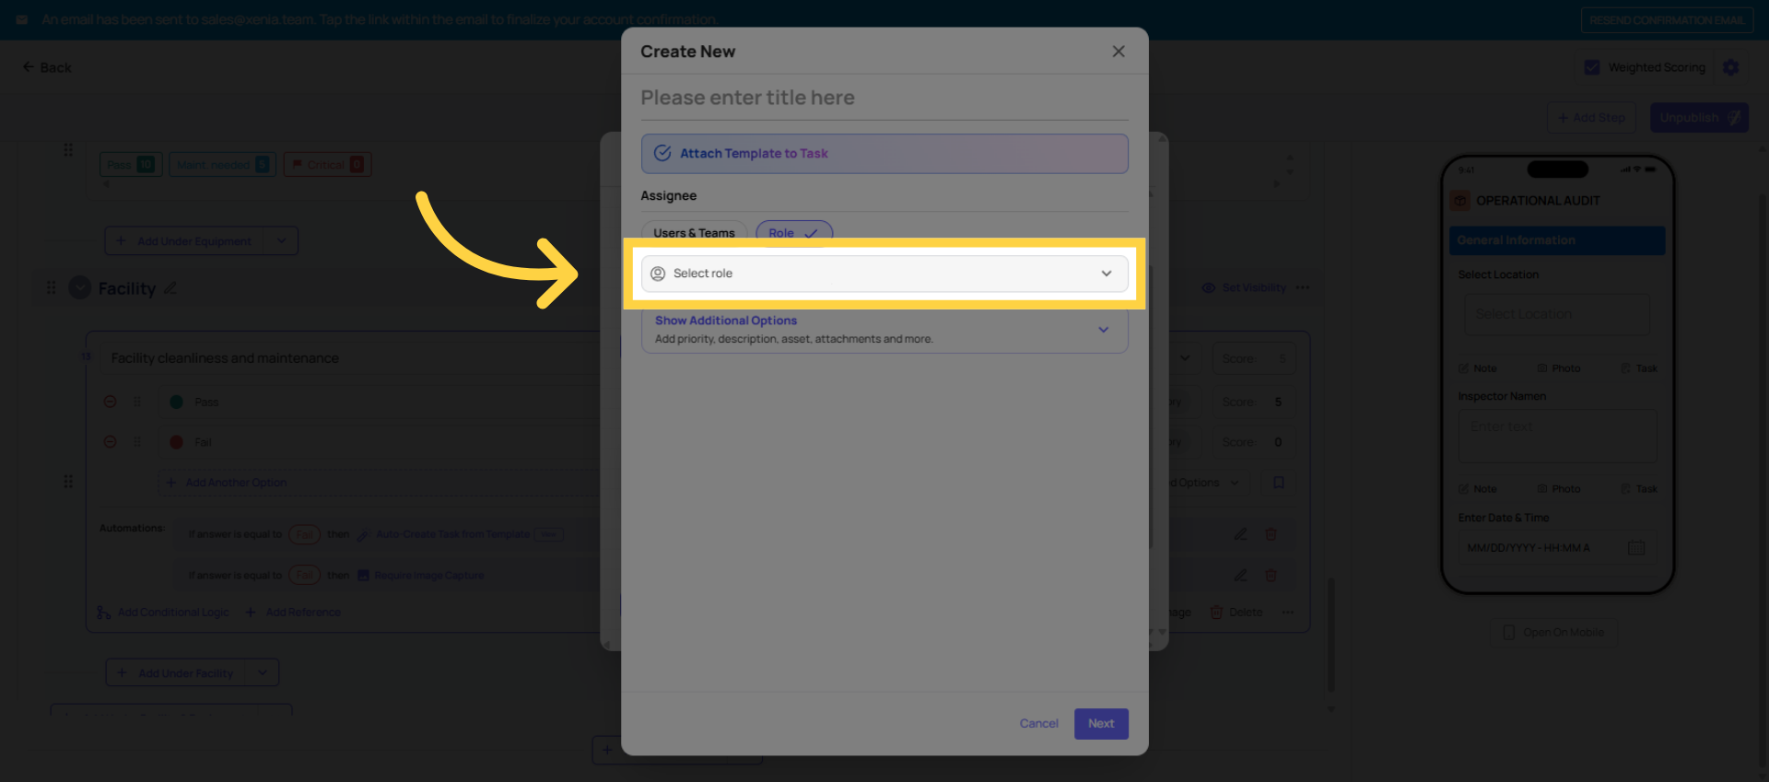Click the Attach Template to Task button
Image resolution: width=1769 pixels, height=782 pixels.
(884, 154)
